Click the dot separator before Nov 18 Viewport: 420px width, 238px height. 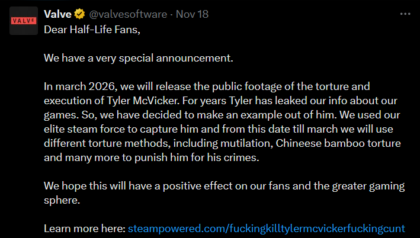click(171, 14)
